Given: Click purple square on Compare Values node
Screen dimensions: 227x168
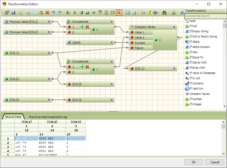Looking at the screenshot, I should tap(174, 27).
